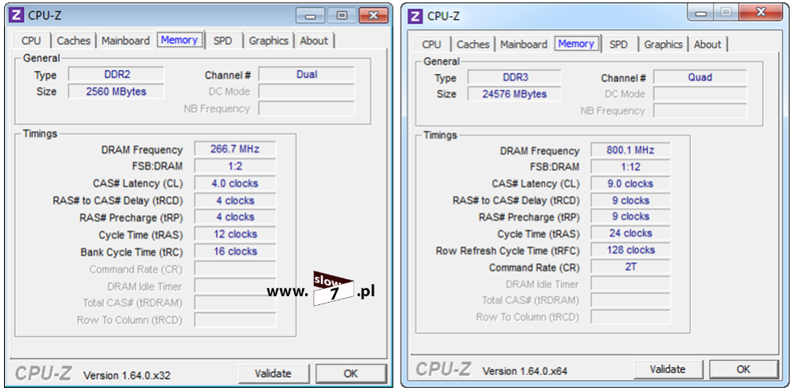Click the CPU-Z logo icon in left window title bar
792x391 pixels.
coord(16,15)
